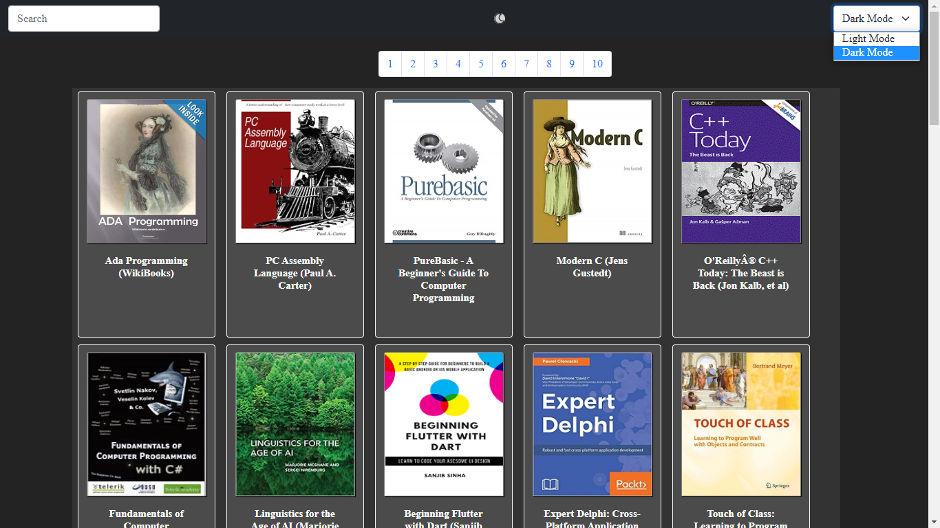
Task: Open the Expert Delphi book cover
Action: [x=592, y=424]
